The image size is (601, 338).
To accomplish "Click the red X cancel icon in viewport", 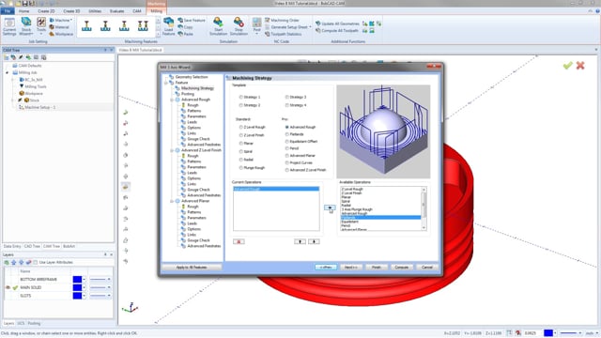I will [x=580, y=66].
